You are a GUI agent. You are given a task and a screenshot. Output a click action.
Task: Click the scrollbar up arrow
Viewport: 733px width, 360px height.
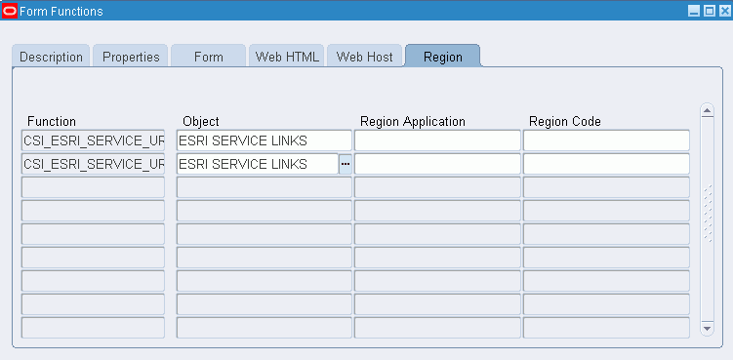(x=707, y=111)
